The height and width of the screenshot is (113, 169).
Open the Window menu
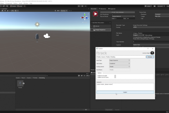pyautogui.click(x=26, y=3)
